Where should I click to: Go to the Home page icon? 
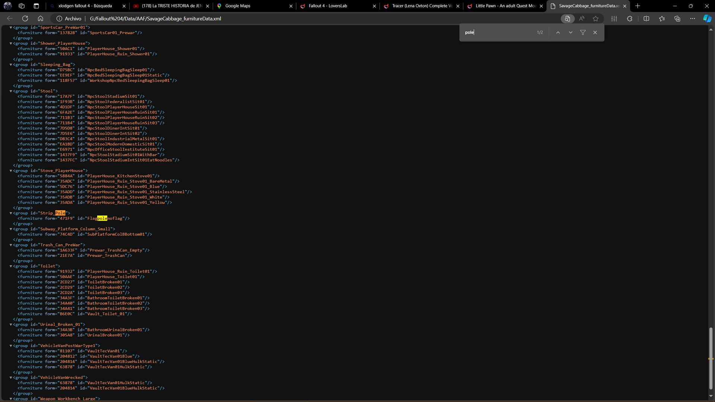click(41, 19)
